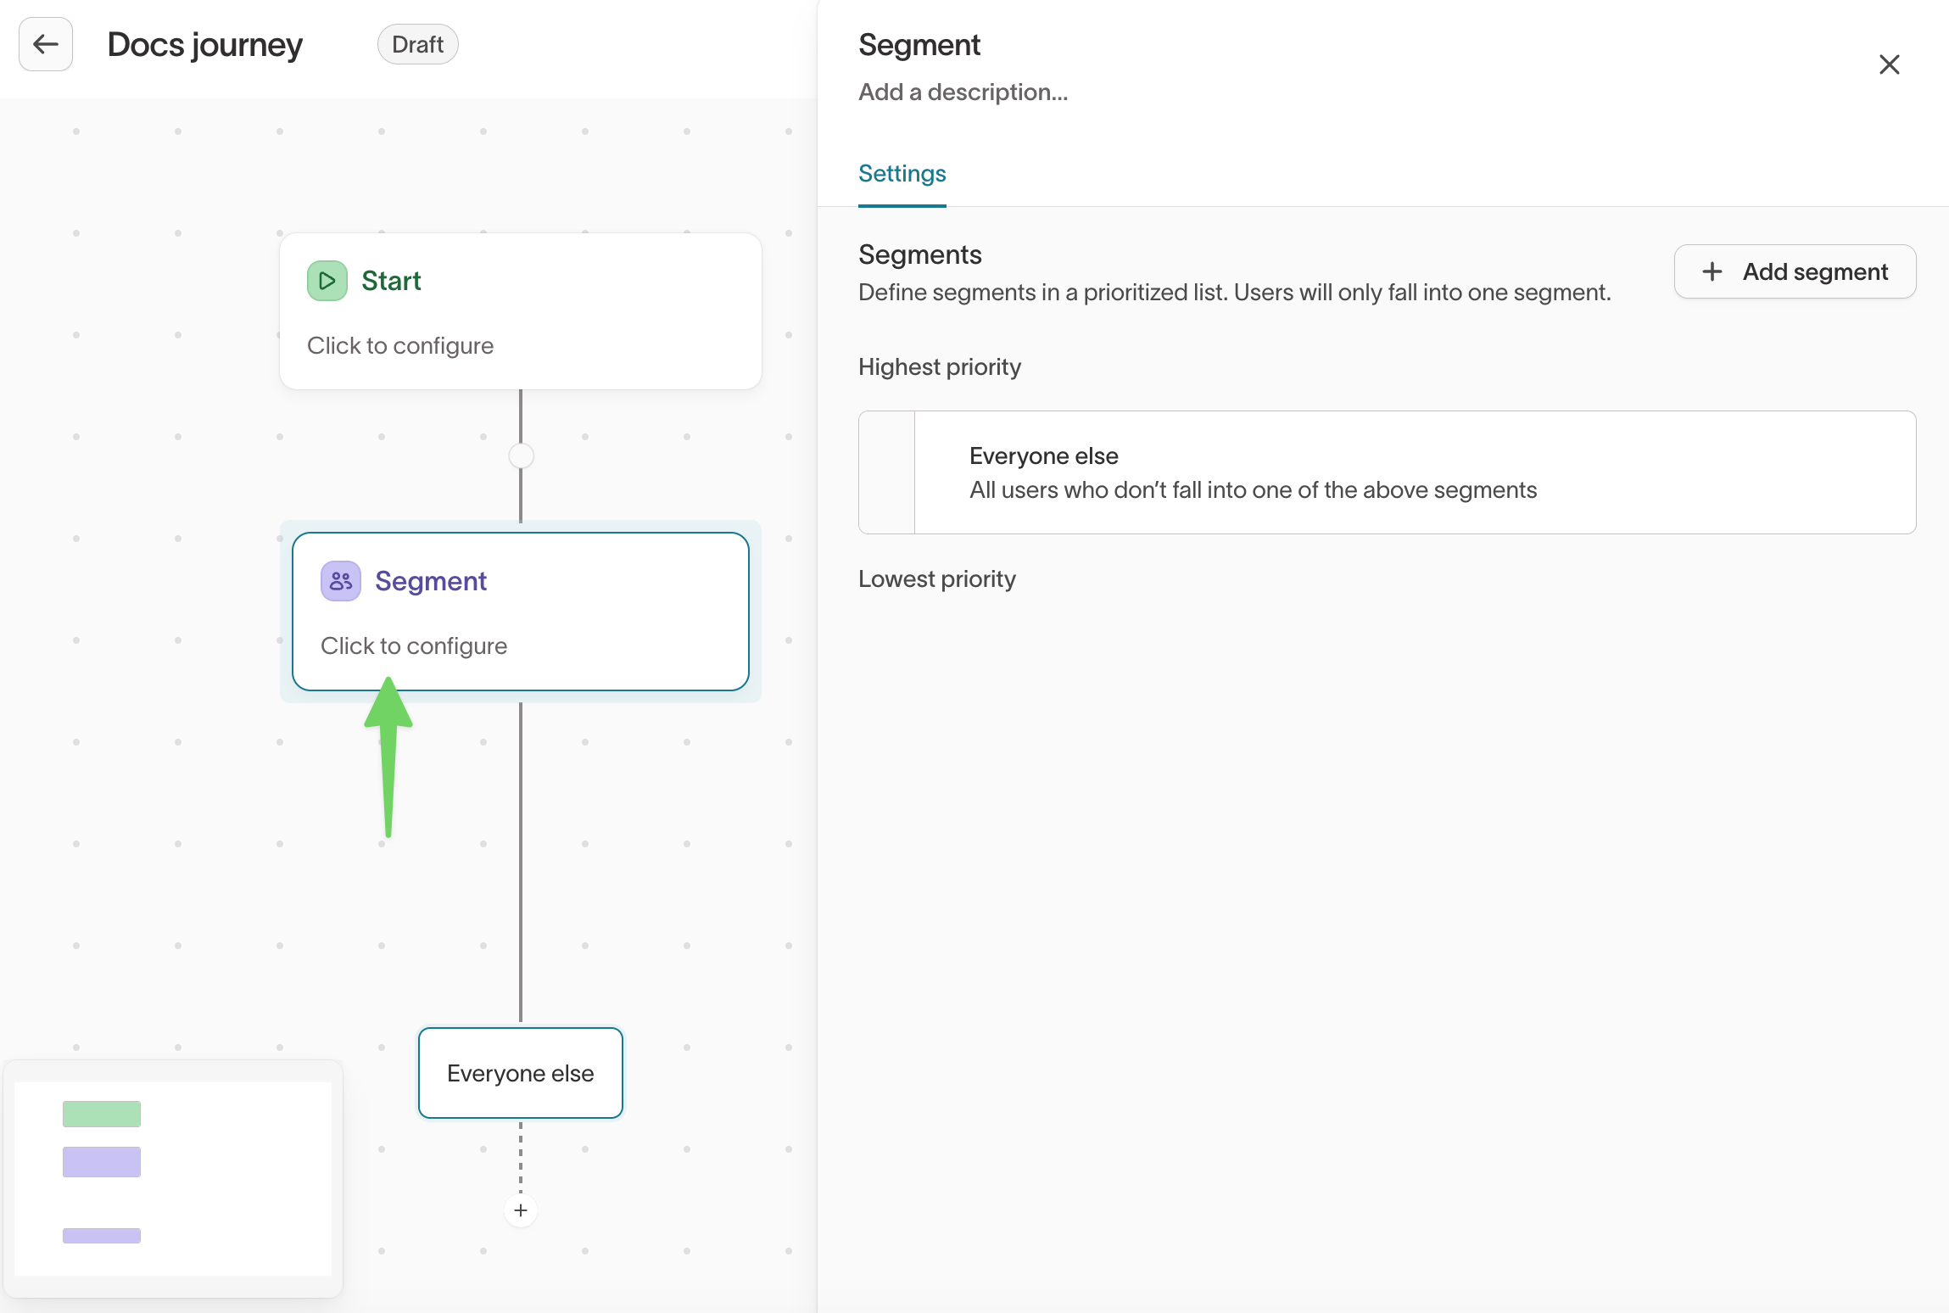Close the Segment settings panel

[x=1889, y=64]
